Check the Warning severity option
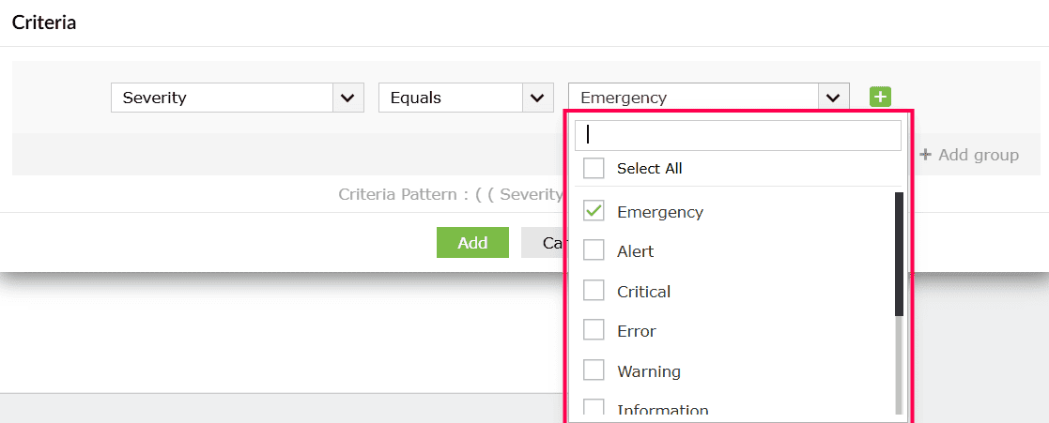Screen dimensions: 1049x423 pos(594,370)
